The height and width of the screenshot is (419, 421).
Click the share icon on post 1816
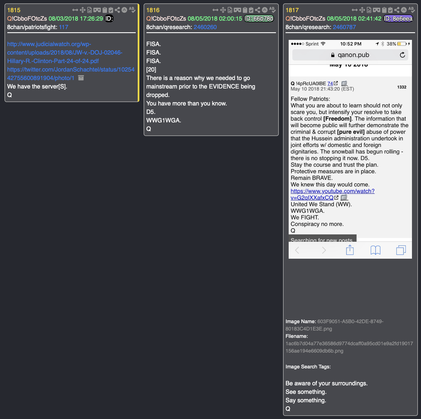pos(258,10)
